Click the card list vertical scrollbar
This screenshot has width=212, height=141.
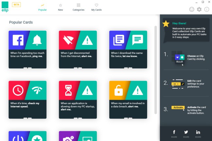tap(156, 70)
